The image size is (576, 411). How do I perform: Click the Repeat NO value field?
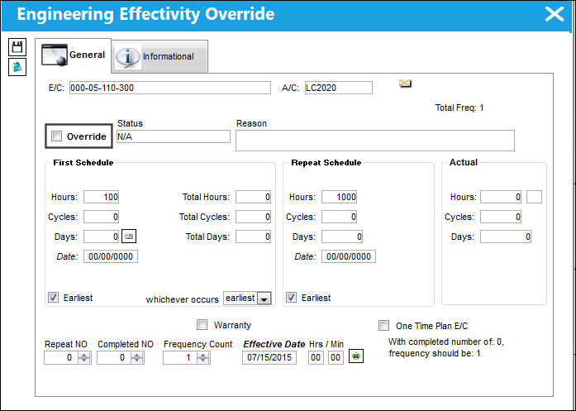pos(60,357)
